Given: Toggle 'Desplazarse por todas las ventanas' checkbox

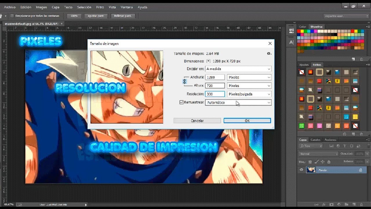Looking at the screenshot, I should [12, 16].
